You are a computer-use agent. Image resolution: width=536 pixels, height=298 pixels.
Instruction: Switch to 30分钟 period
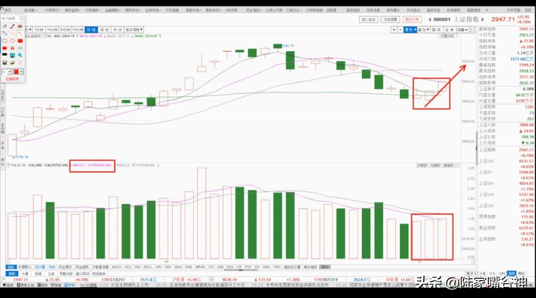(x=65, y=30)
